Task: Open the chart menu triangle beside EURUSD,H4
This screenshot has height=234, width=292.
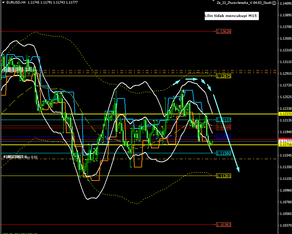Action: [3, 2]
